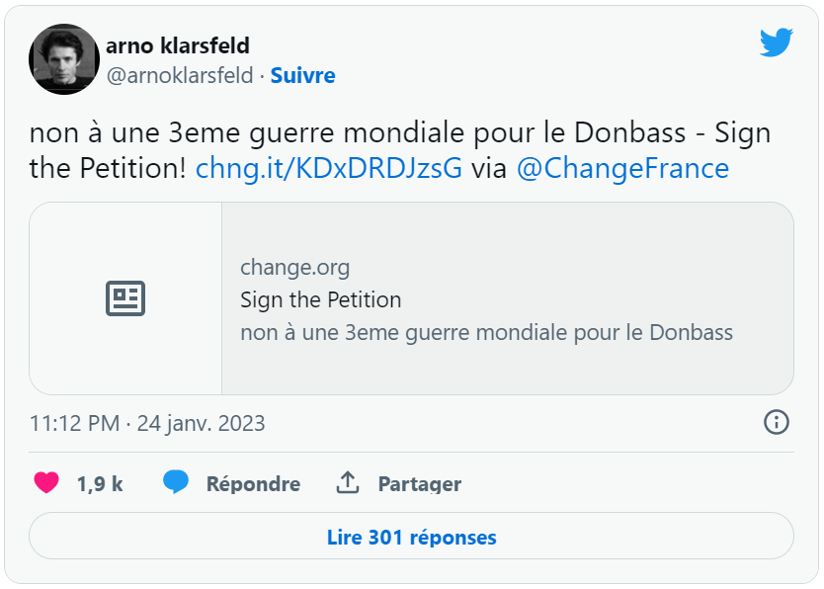
Task: Click the 11:12 PM 24 janv. 2023 timestamp
Action: point(147,424)
